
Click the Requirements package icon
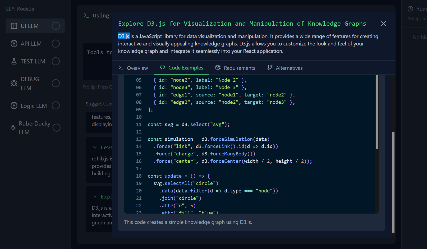(218, 68)
